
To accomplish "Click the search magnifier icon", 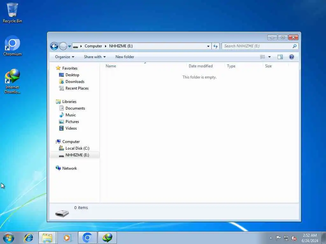I will click(x=294, y=46).
